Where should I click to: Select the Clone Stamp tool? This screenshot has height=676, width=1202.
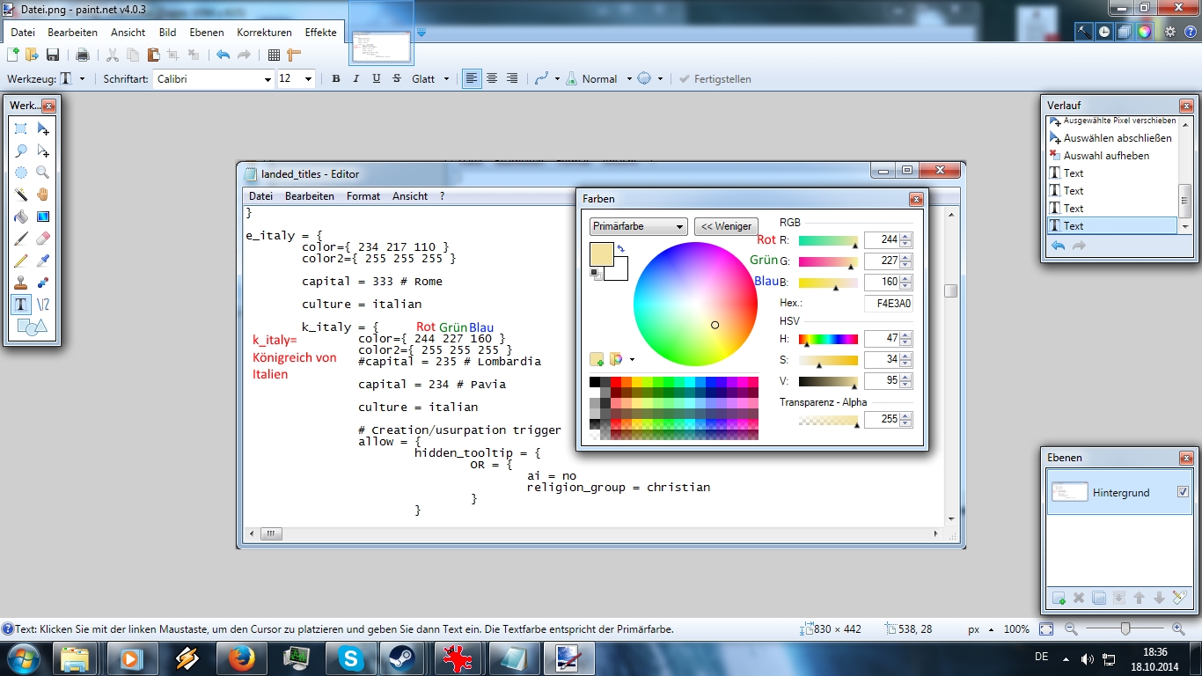click(x=21, y=283)
